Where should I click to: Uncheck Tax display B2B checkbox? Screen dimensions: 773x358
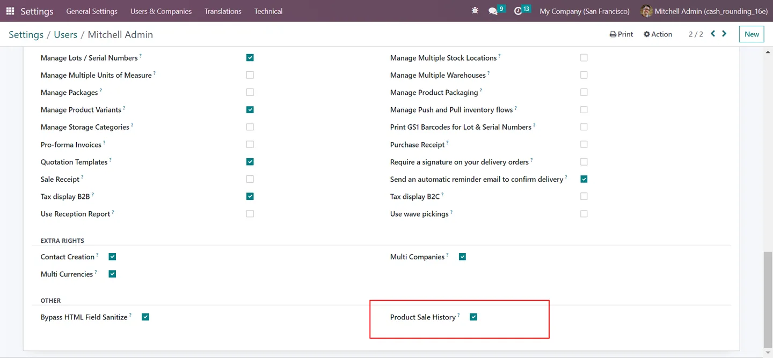pyautogui.click(x=250, y=196)
